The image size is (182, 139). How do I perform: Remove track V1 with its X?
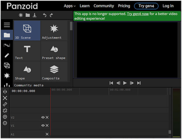[x=47, y=125]
